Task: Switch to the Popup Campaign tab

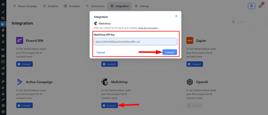Action: pos(25,6)
